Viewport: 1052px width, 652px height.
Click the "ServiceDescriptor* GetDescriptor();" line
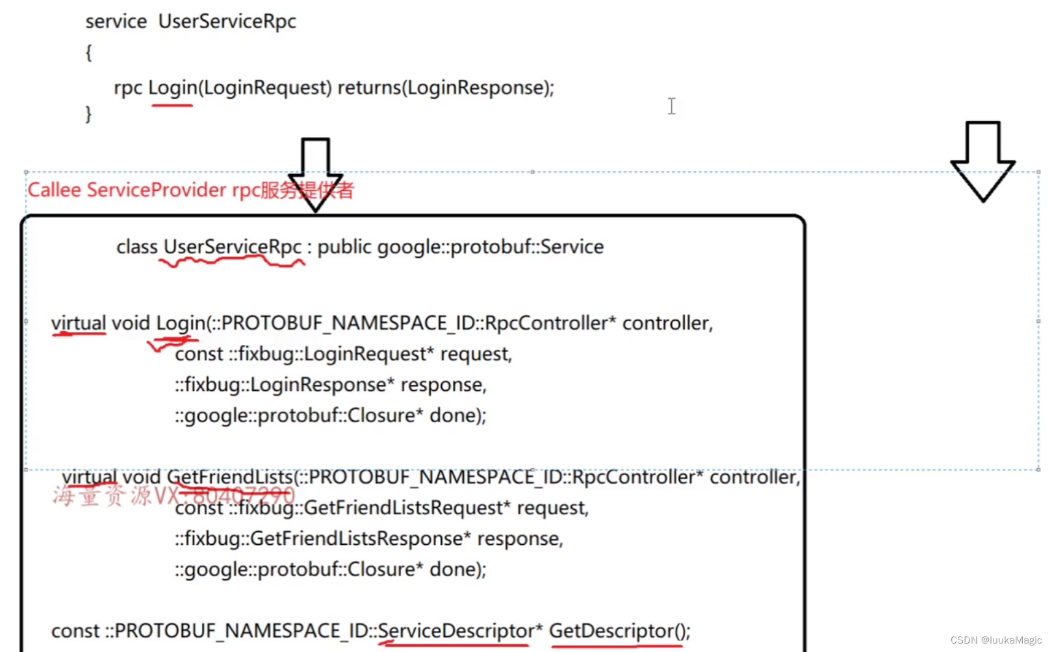click(371, 631)
